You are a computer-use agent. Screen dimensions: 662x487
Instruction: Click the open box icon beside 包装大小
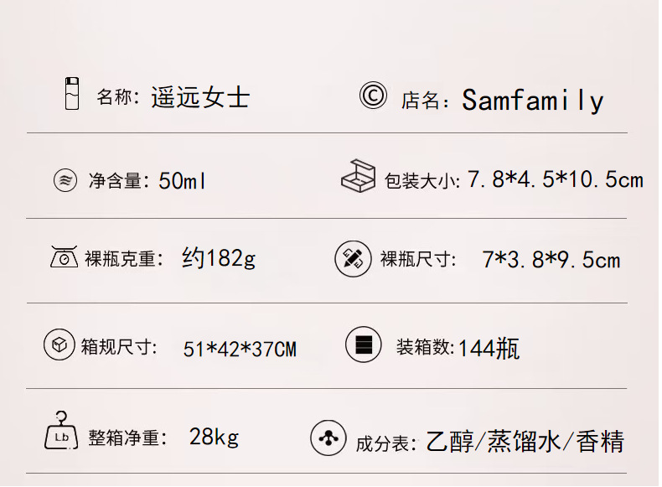(358, 176)
